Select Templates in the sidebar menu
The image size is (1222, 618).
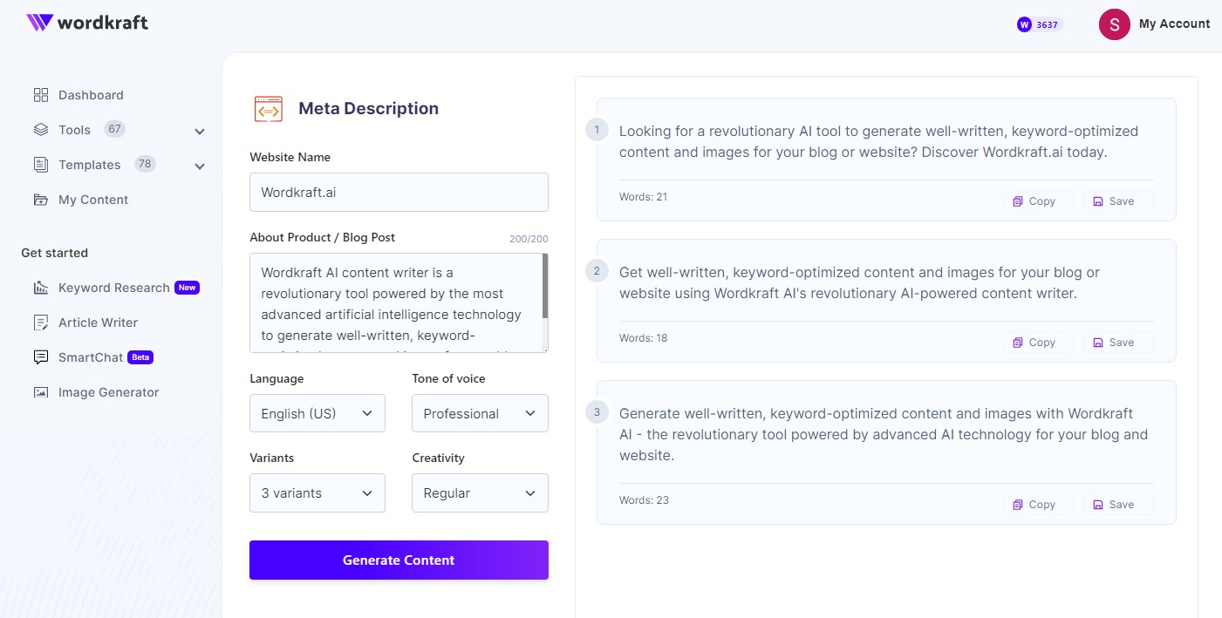click(90, 164)
